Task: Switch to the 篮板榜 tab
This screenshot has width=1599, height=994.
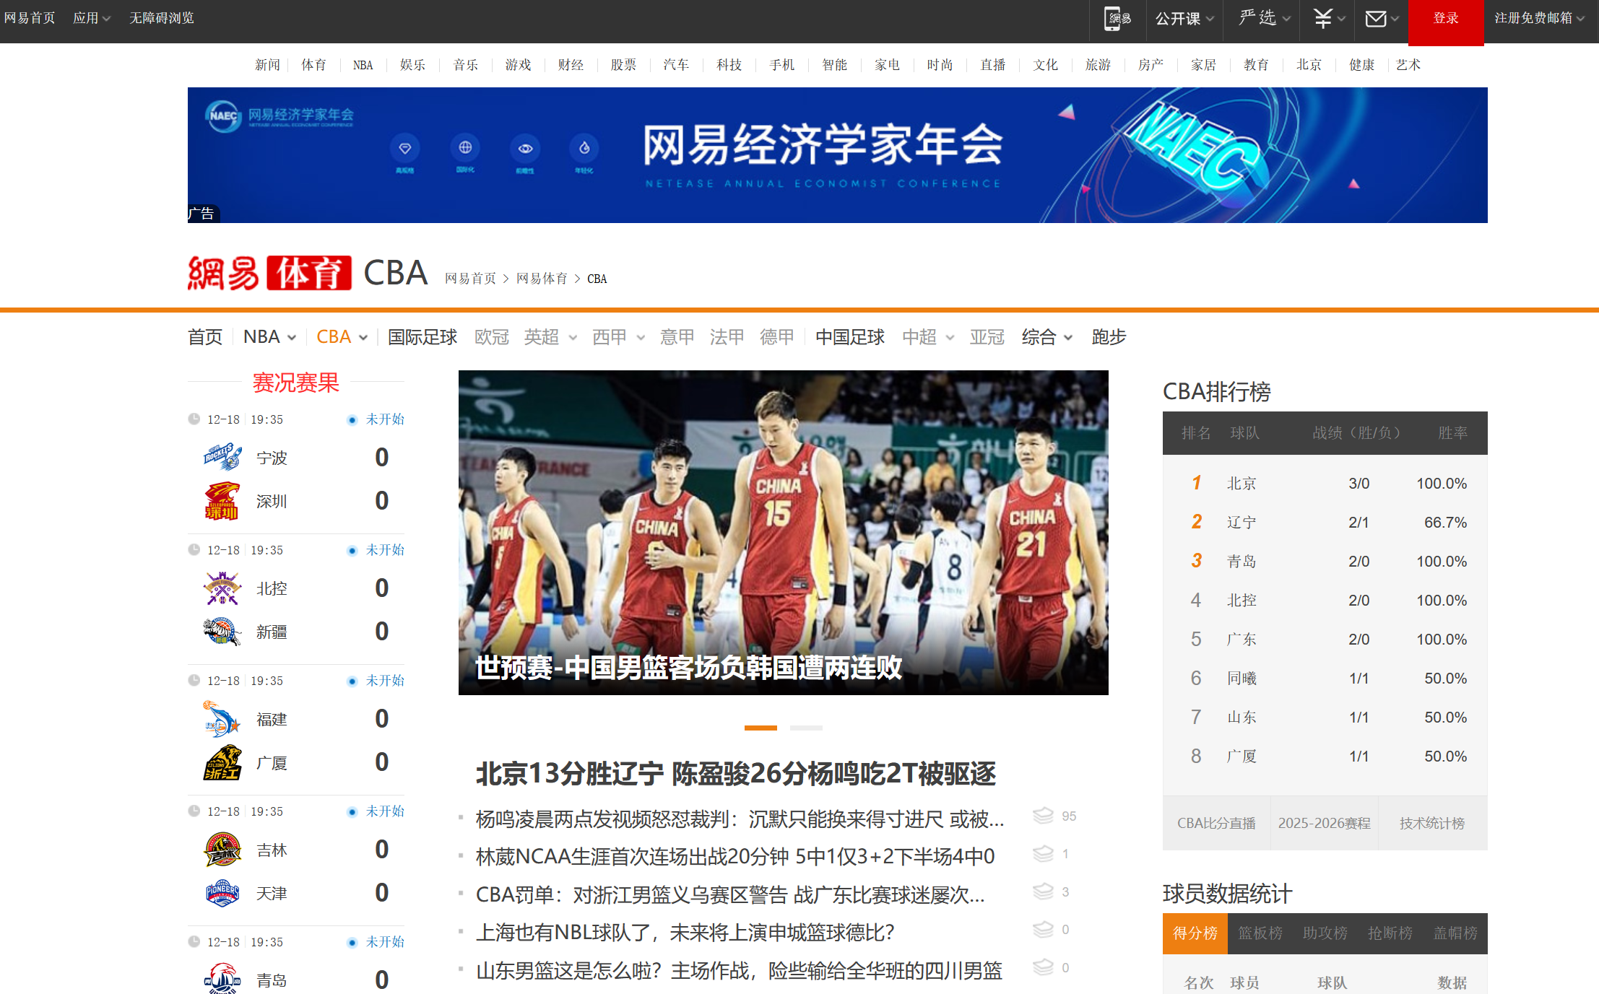Action: coord(1260,933)
